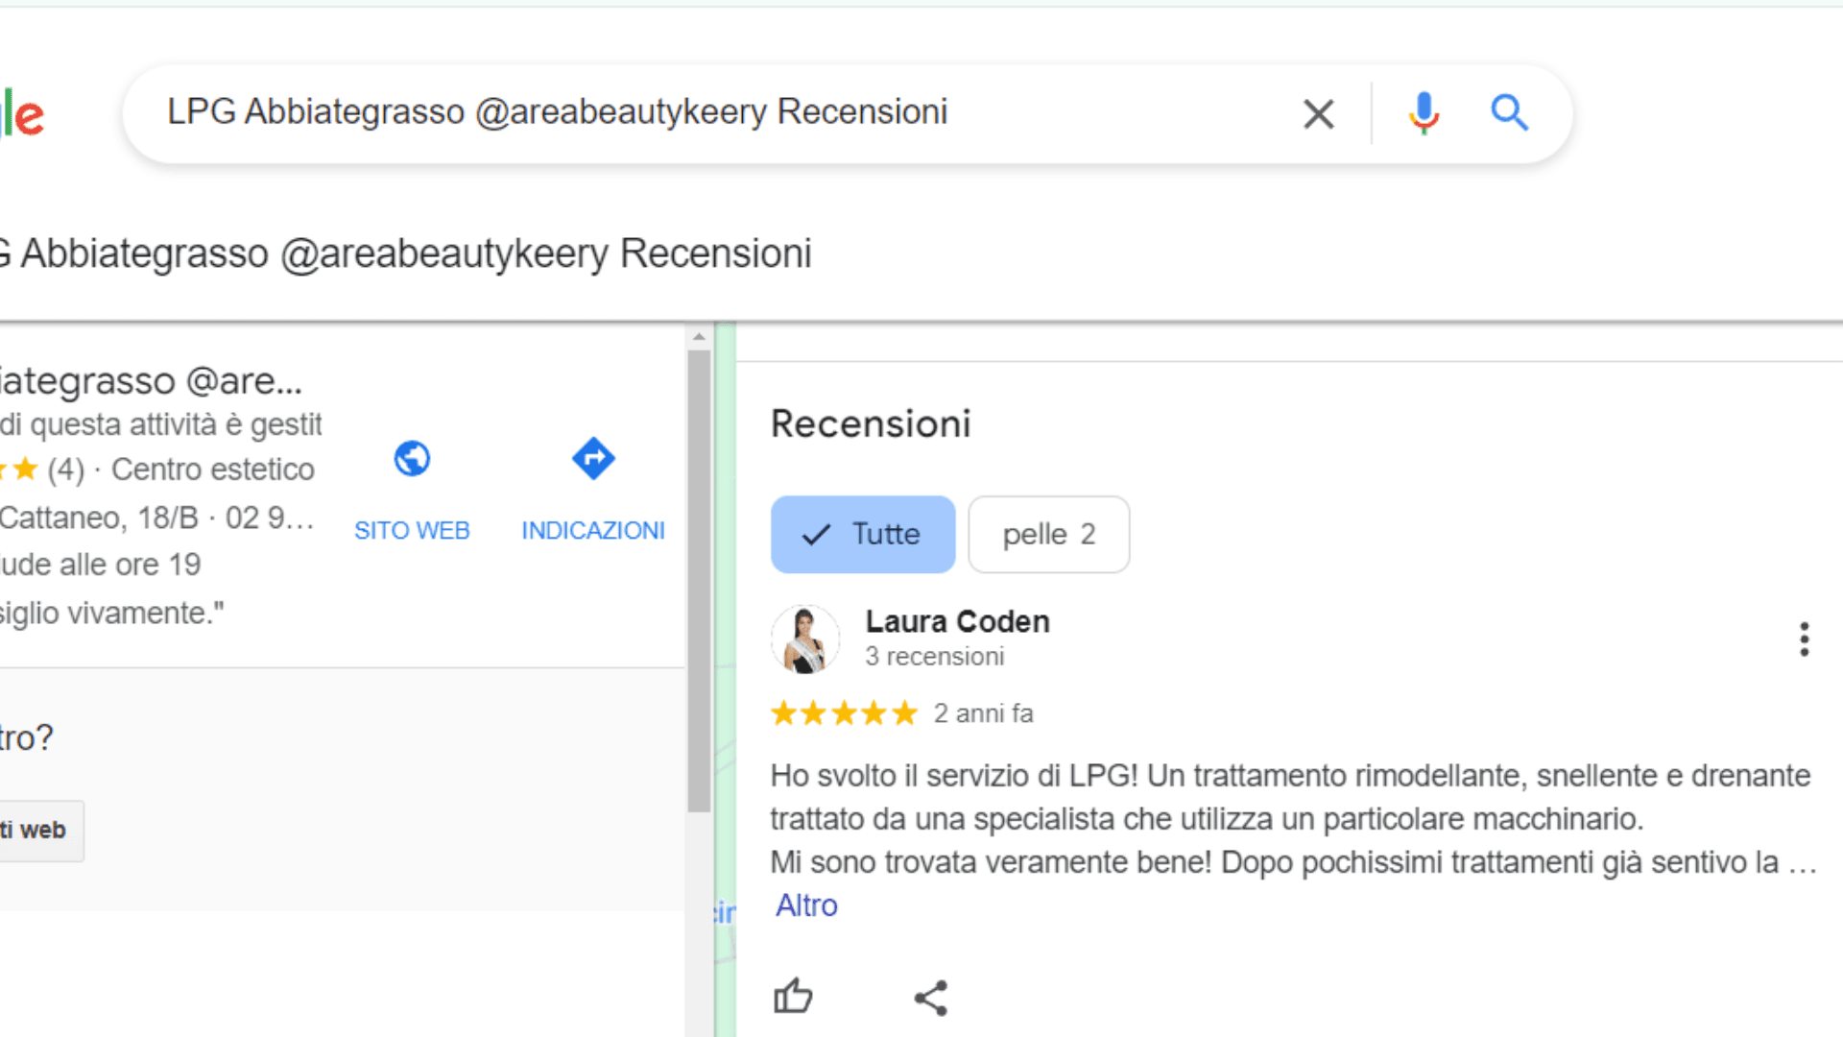The height and width of the screenshot is (1037, 1843).
Task: Open the globe website icon
Action: 412,459
